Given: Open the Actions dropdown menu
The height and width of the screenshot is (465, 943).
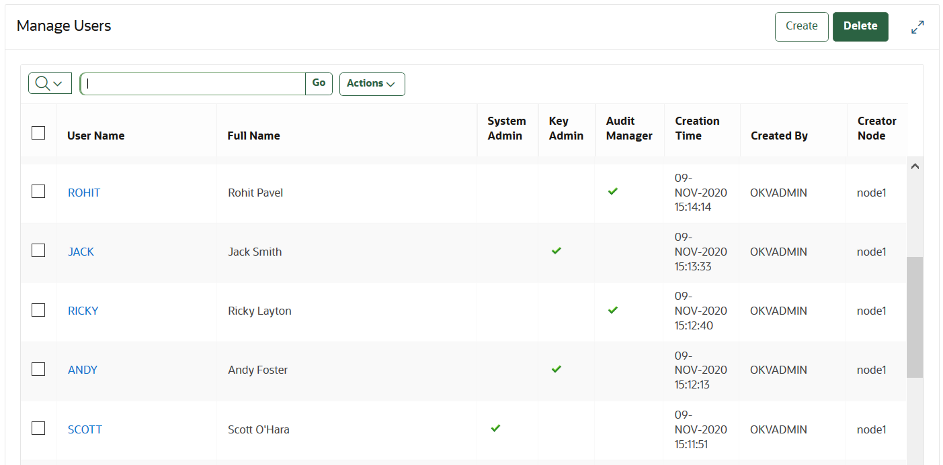Looking at the screenshot, I should click(372, 84).
